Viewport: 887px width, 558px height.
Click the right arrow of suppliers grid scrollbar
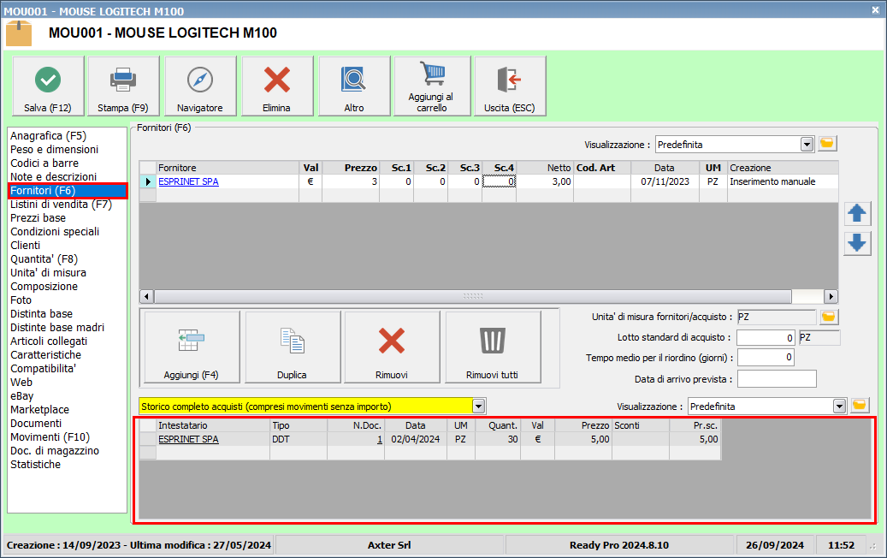click(831, 296)
